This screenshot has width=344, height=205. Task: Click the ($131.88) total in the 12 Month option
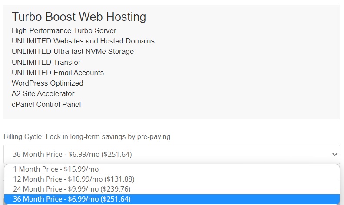point(119,179)
